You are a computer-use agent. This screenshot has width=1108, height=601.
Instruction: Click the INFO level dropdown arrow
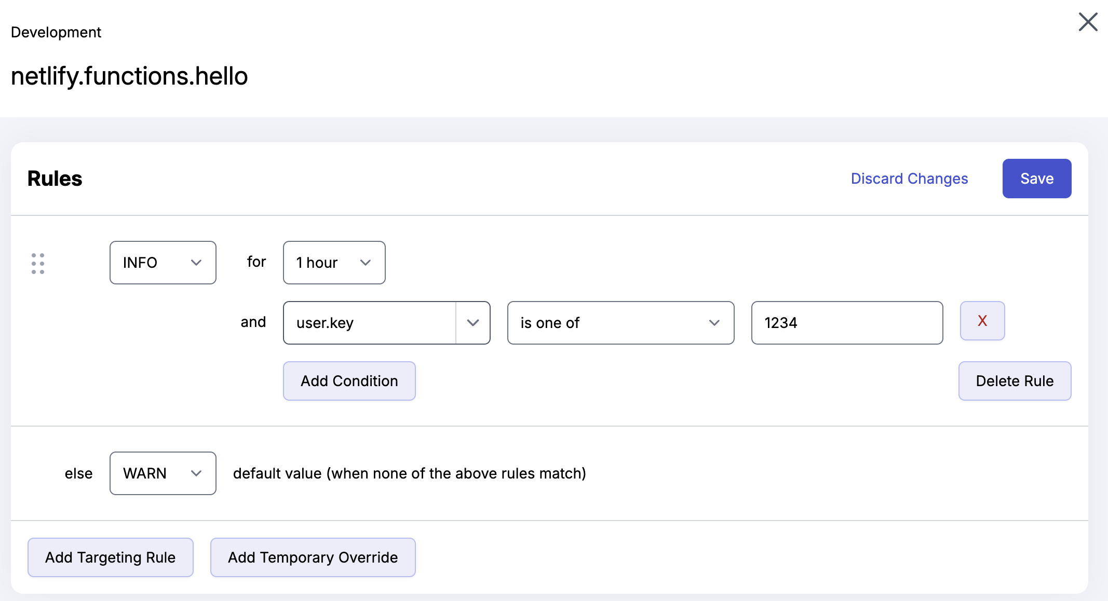(x=195, y=262)
